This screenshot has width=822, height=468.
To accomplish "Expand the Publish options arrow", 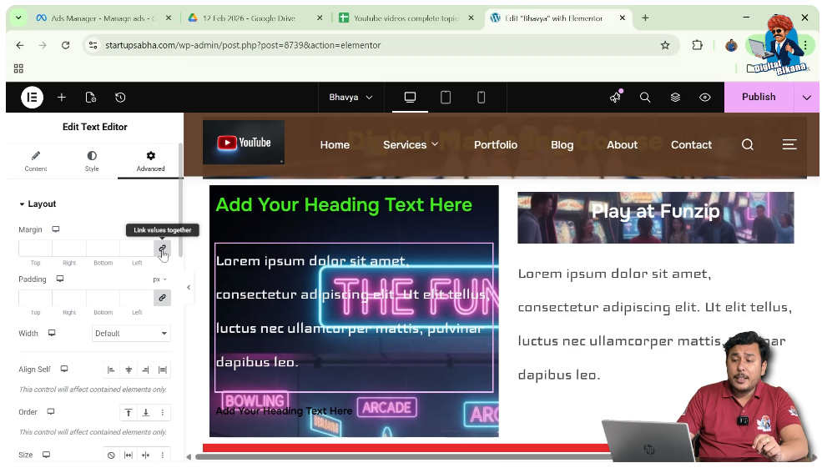I will click(806, 98).
